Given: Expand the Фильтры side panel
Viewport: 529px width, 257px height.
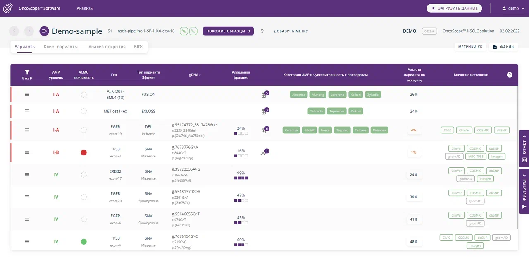Looking at the screenshot, I should pyautogui.click(x=524, y=191).
